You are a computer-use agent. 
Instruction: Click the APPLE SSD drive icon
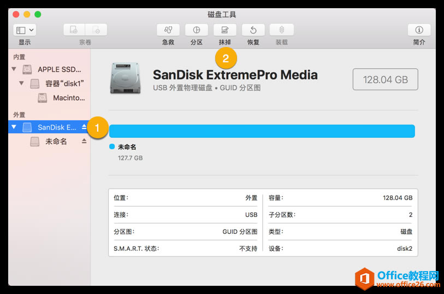pos(27,69)
